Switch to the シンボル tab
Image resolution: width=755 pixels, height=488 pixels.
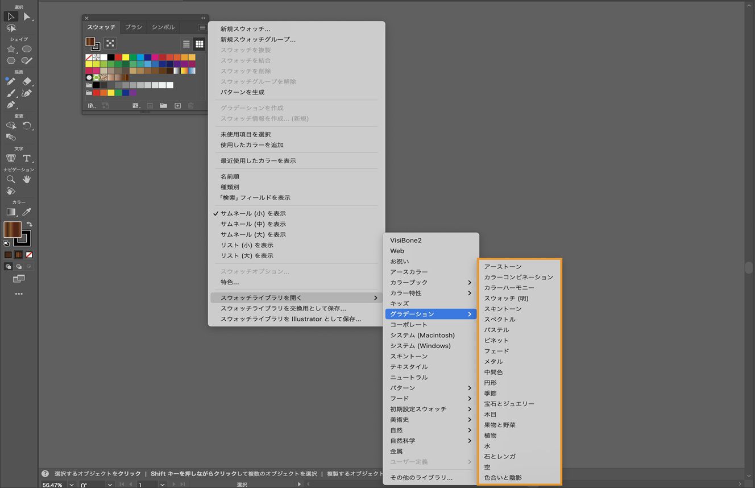pos(163,27)
